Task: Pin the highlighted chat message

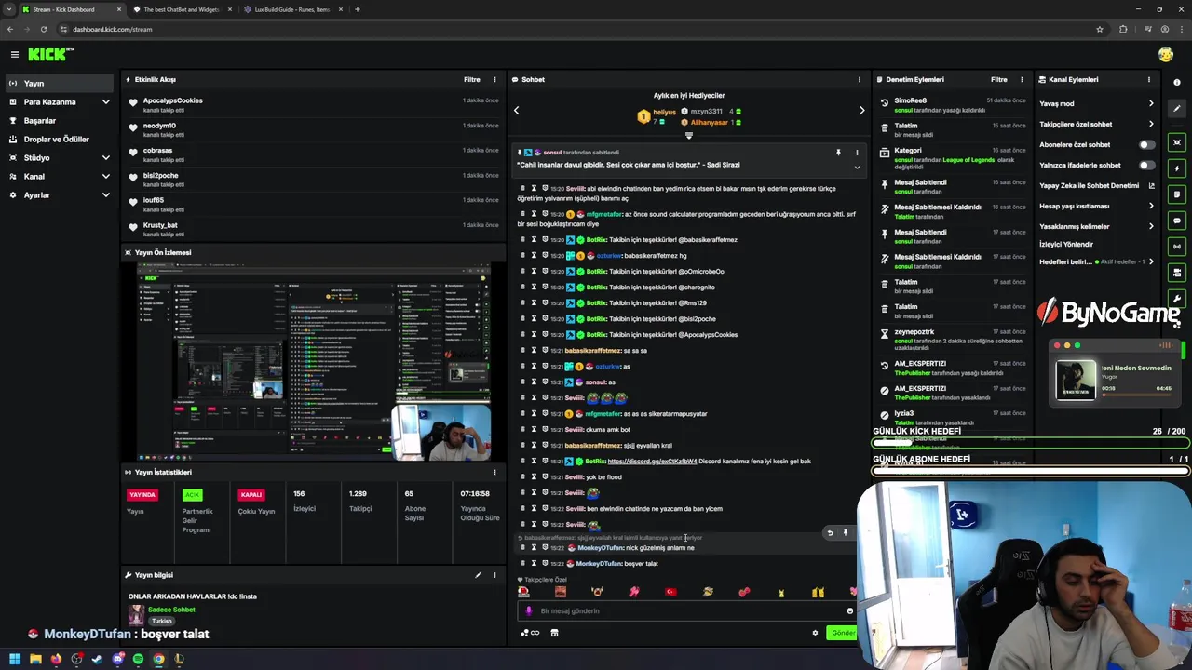Action: click(846, 533)
